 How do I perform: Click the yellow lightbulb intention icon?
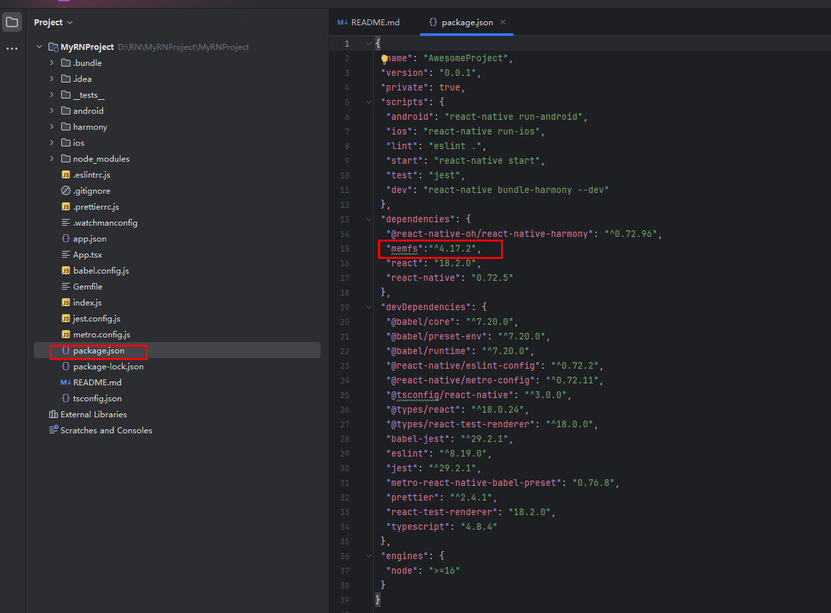(x=384, y=59)
